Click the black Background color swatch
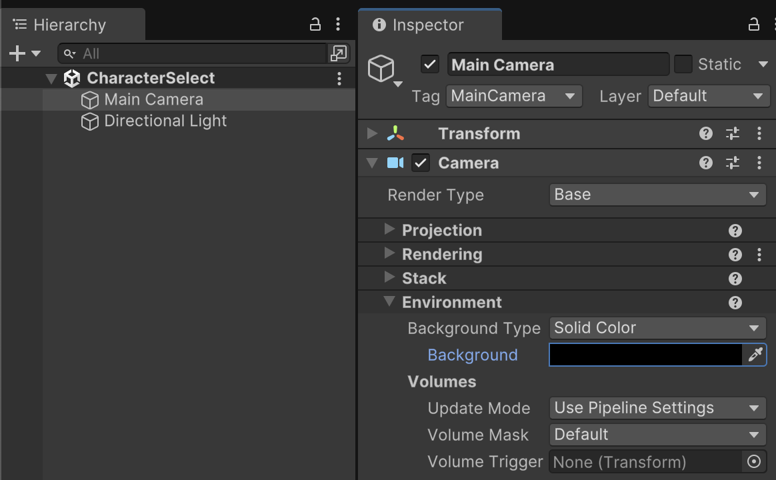 coord(645,355)
